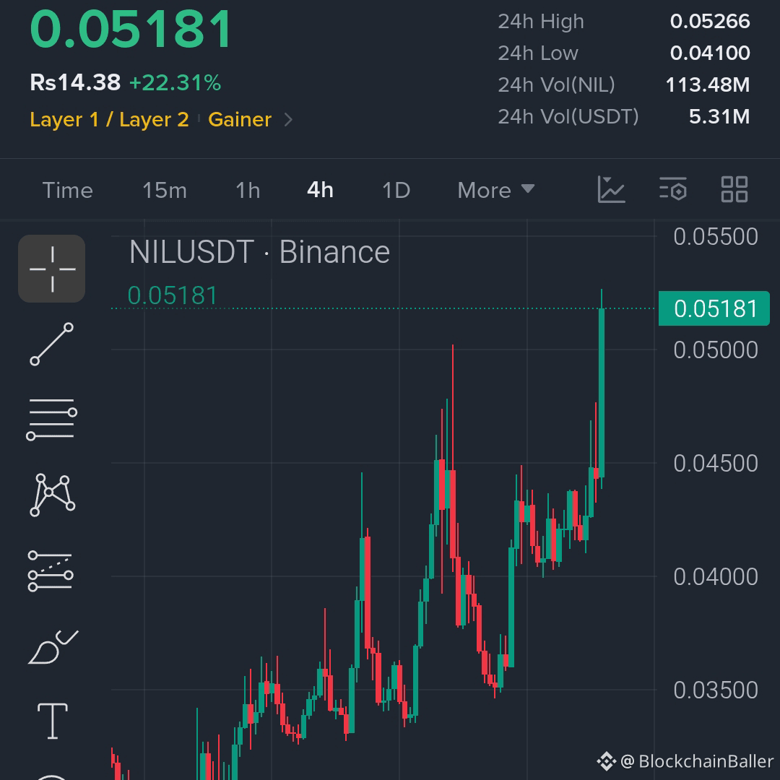Image resolution: width=780 pixels, height=780 pixels.
Task: Open the Layer 1 / Layer 2 category
Action: coord(110,119)
